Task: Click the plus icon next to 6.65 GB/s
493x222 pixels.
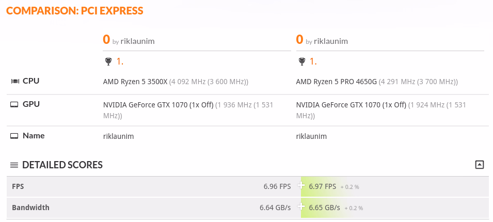Action: click(x=301, y=208)
